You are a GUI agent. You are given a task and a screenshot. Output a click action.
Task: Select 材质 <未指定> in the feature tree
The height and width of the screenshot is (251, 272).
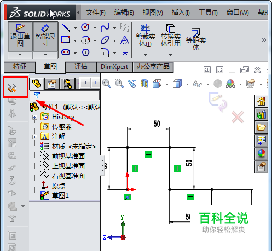click(68, 147)
